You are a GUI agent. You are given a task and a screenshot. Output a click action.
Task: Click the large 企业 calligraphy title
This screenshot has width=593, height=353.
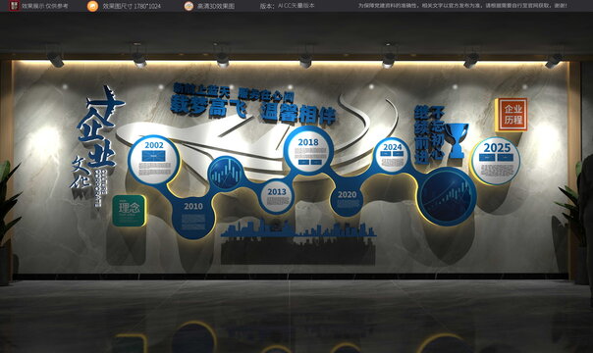[97, 138]
